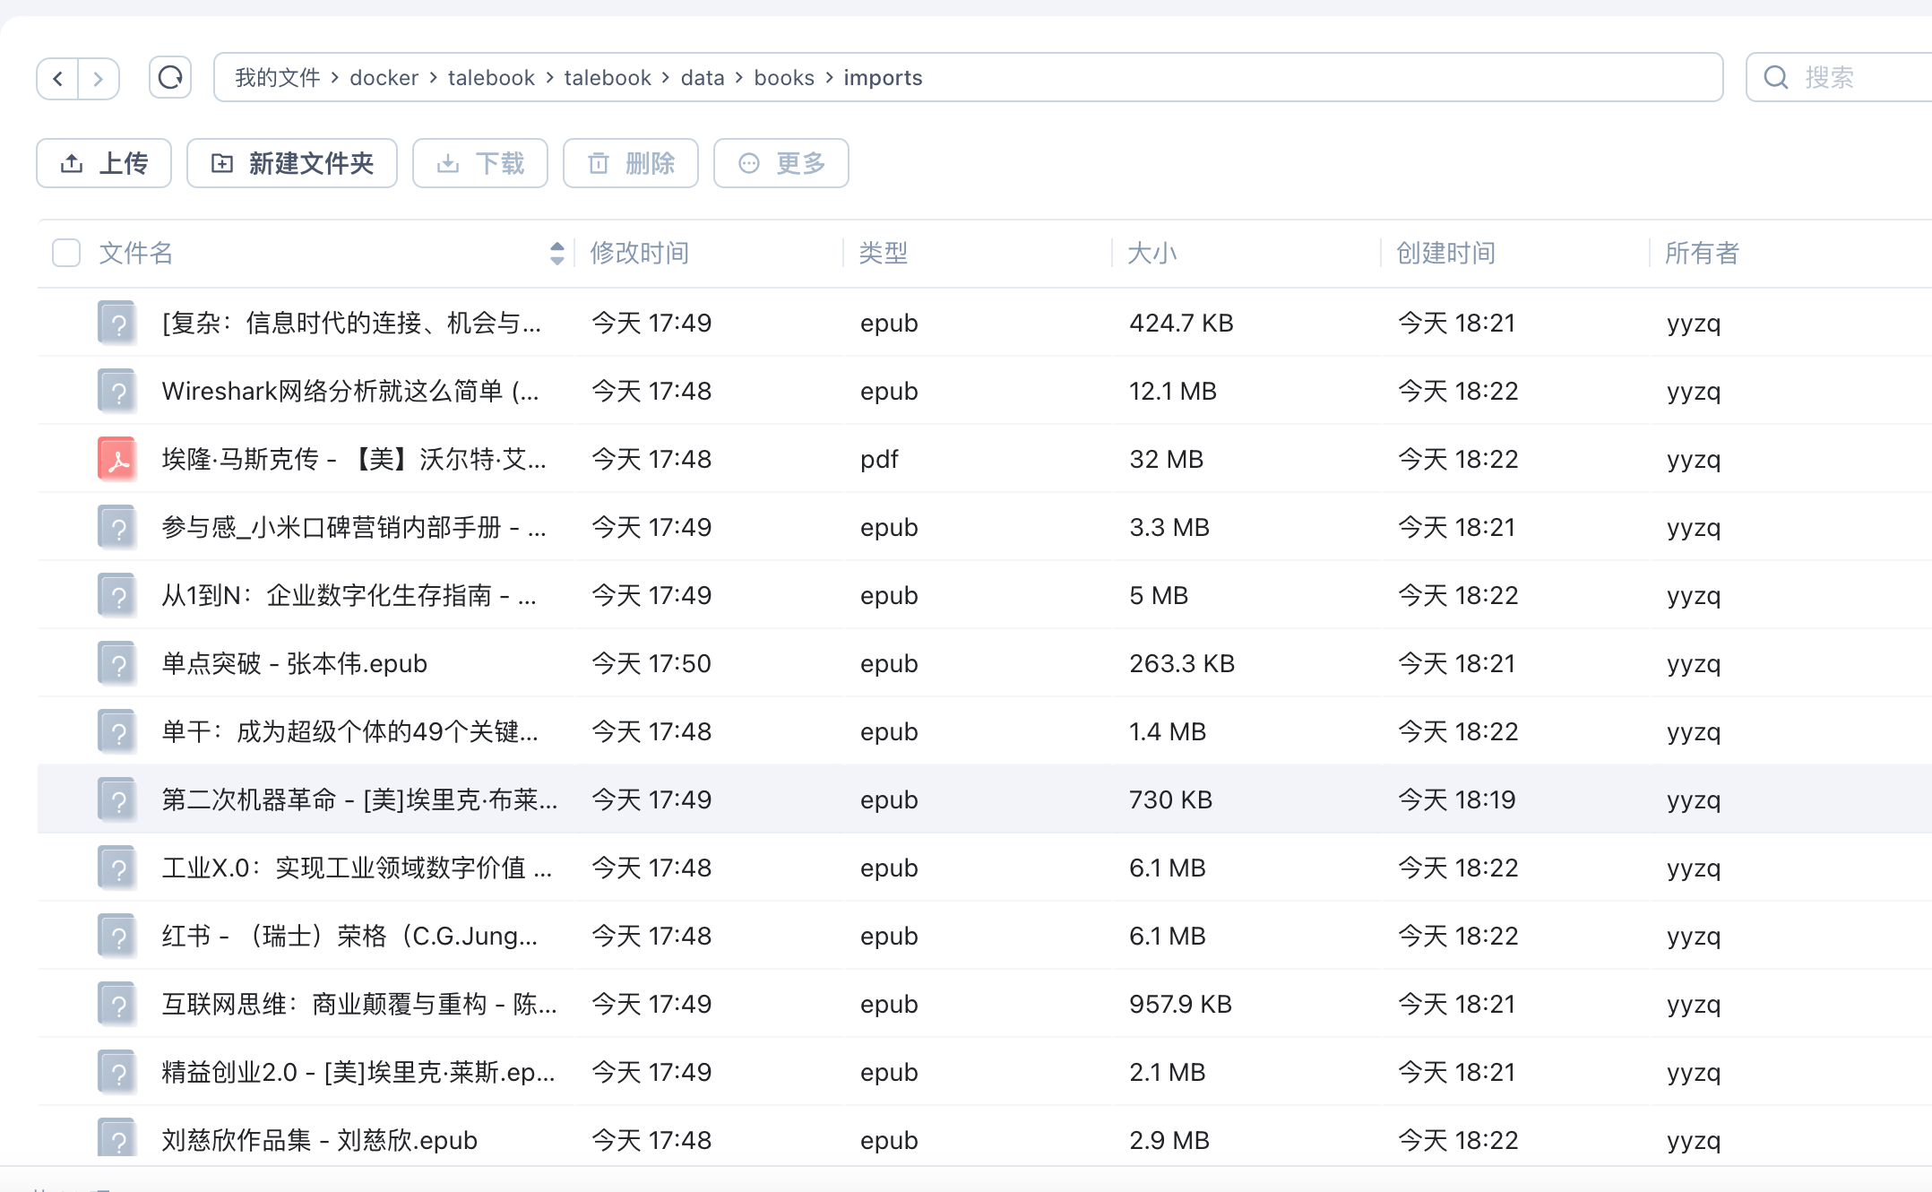1932x1192 pixels.
Task: Click file icon of 第二次机器革命 epub
Action: pyautogui.click(x=117, y=799)
